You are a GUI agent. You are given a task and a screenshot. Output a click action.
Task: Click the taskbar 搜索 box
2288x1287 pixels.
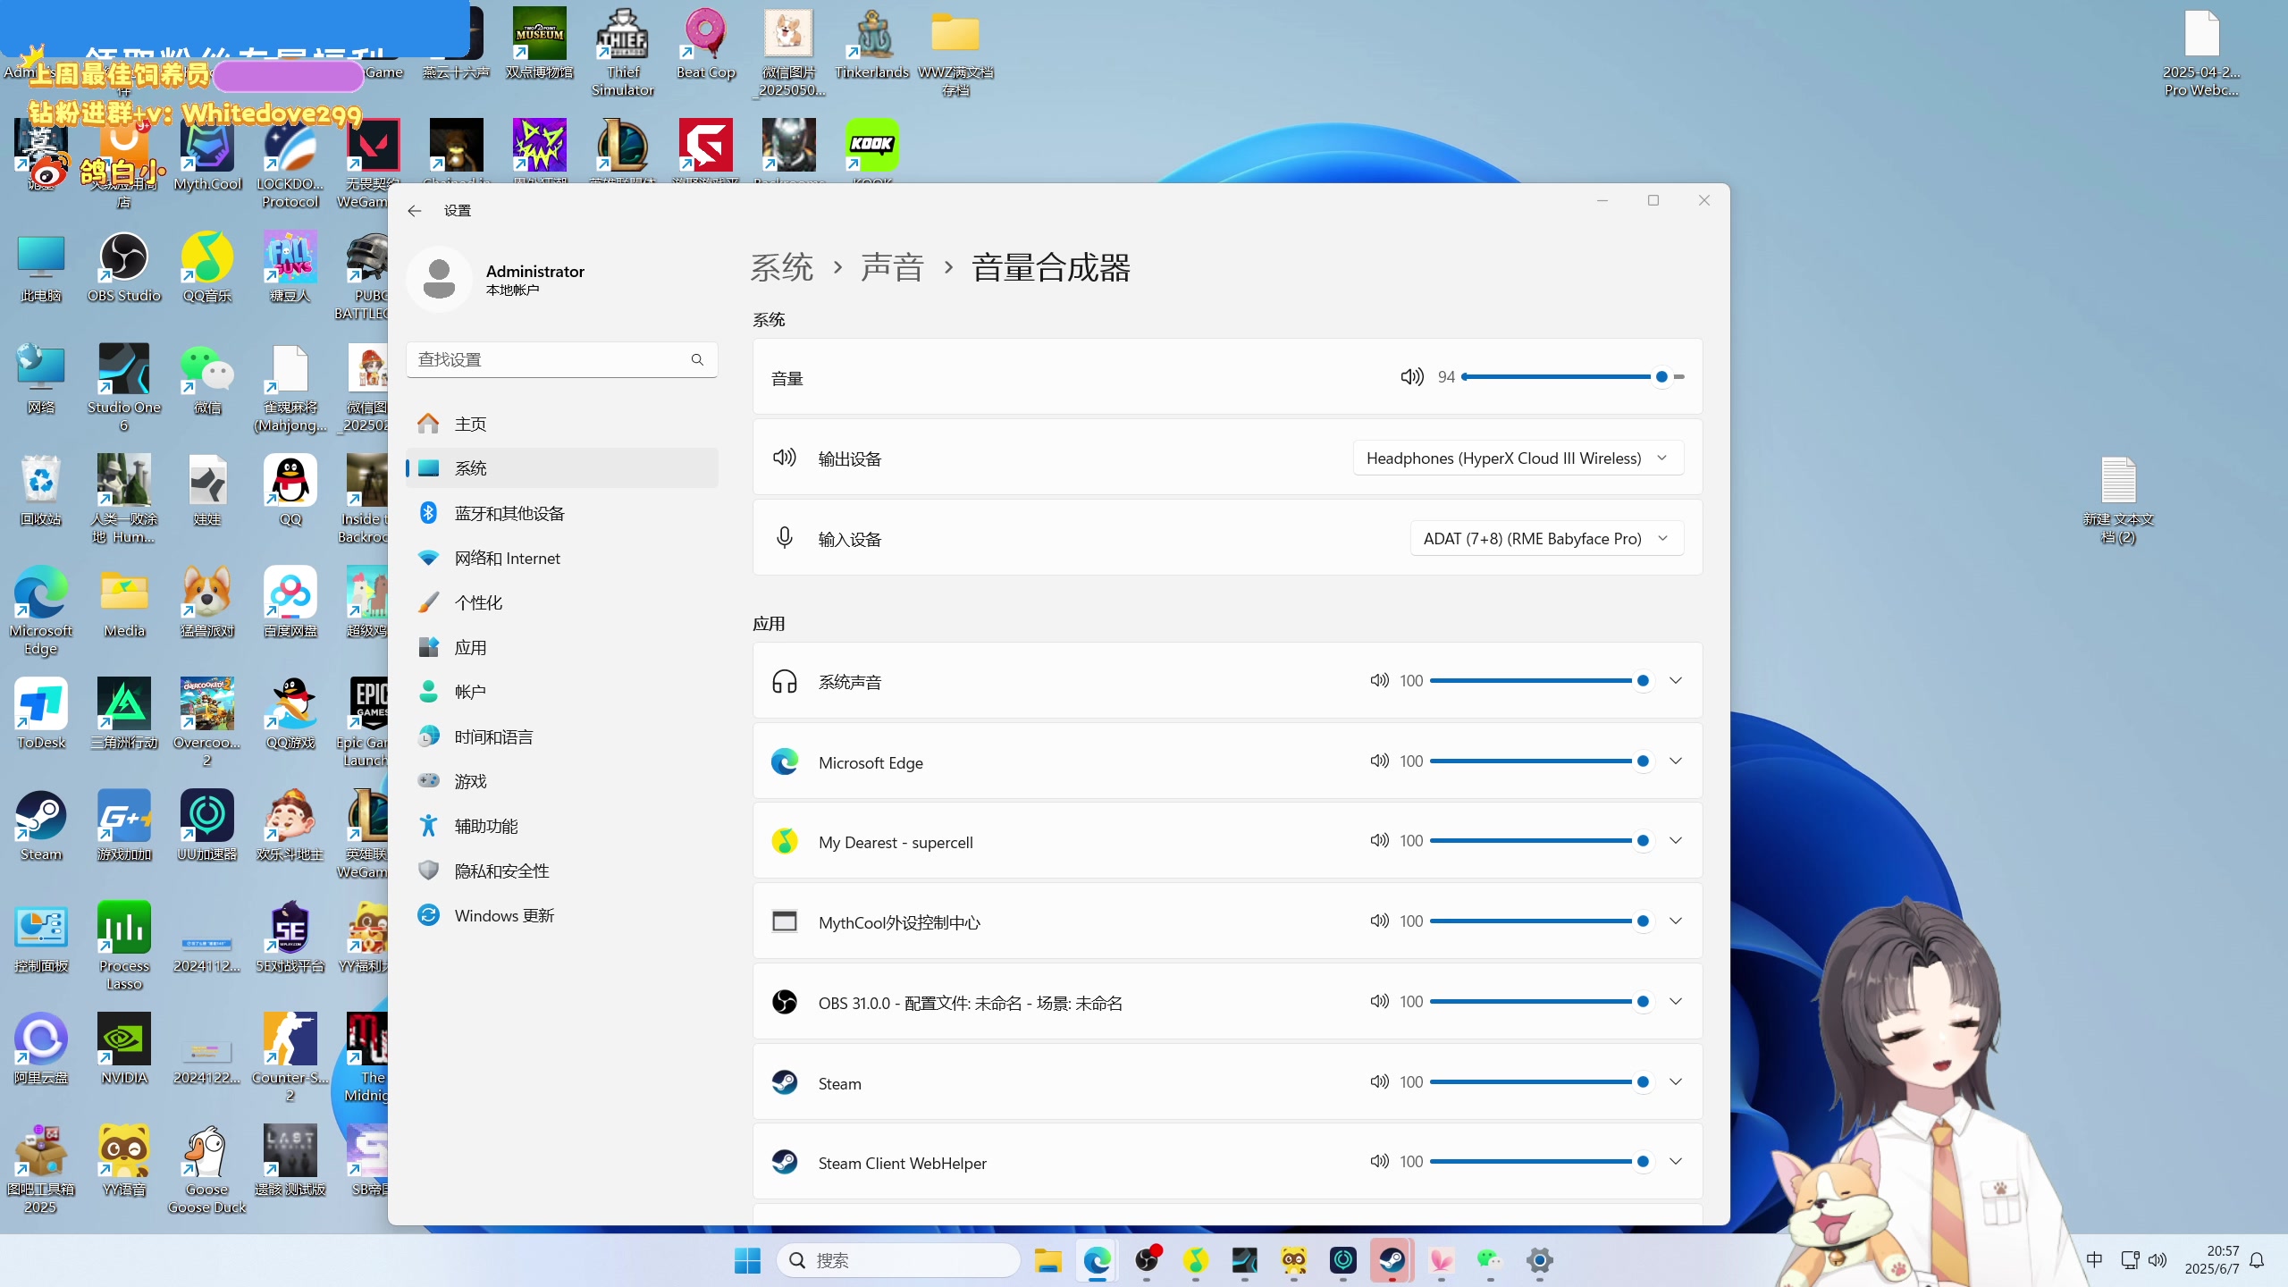(898, 1260)
